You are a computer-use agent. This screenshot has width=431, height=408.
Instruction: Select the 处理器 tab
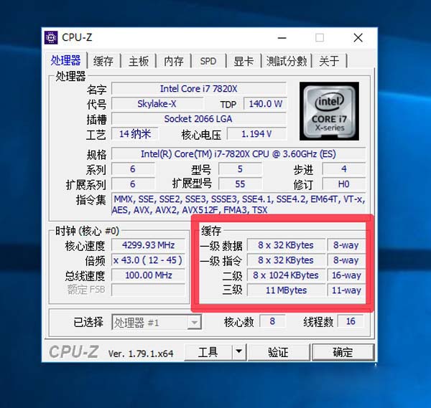pos(65,60)
